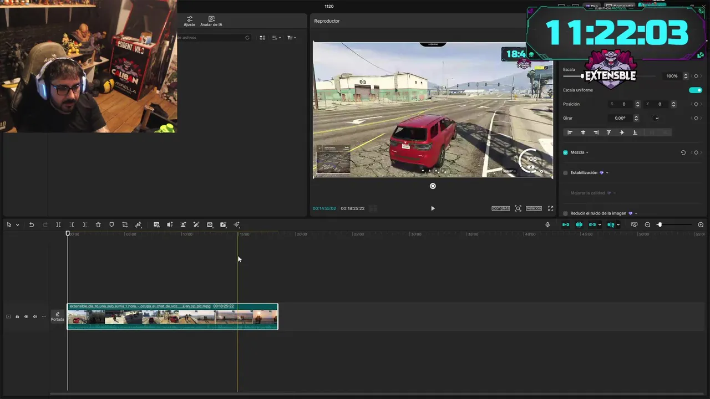Lock the video track

[17, 316]
